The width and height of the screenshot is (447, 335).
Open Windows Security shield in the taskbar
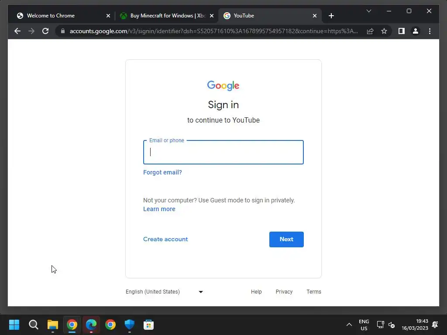click(x=129, y=325)
